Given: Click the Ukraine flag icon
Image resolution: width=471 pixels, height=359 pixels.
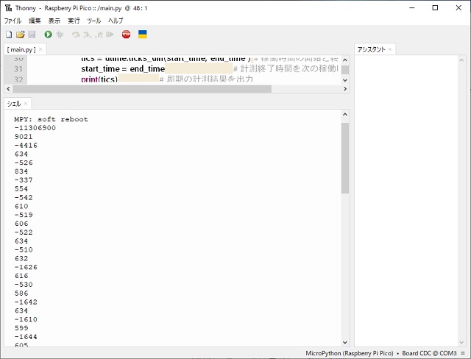Looking at the screenshot, I should 143,35.
